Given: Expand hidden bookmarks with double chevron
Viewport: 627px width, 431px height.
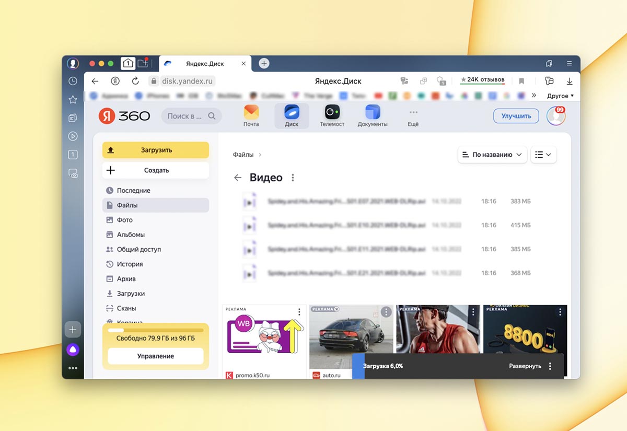Looking at the screenshot, I should point(533,96).
